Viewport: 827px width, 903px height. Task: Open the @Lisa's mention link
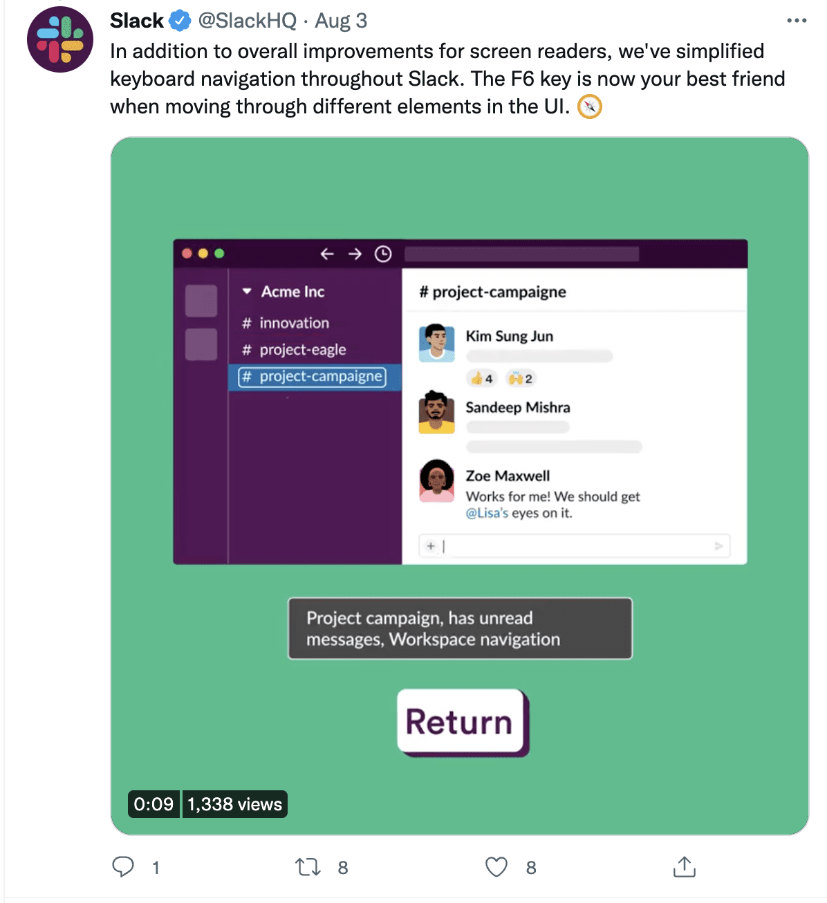coord(487,513)
